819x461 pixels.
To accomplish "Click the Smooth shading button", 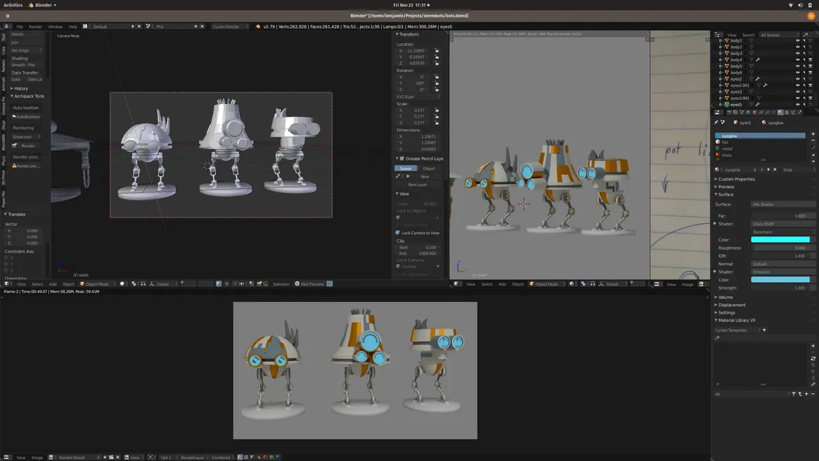I will click(x=17, y=65).
